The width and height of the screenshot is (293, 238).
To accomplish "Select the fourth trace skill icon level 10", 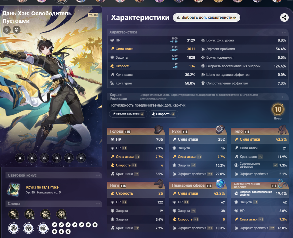I will (61, 214).
